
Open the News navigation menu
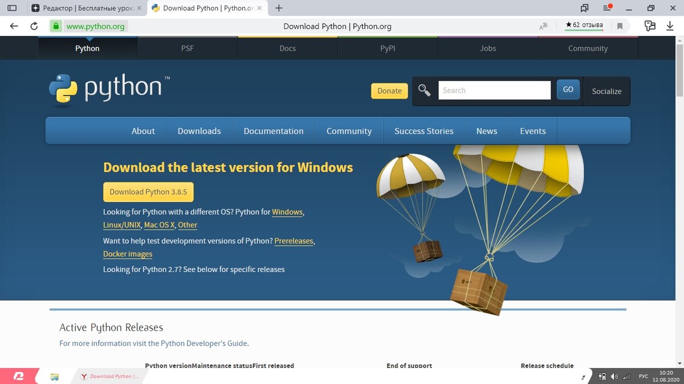(487, 131)
